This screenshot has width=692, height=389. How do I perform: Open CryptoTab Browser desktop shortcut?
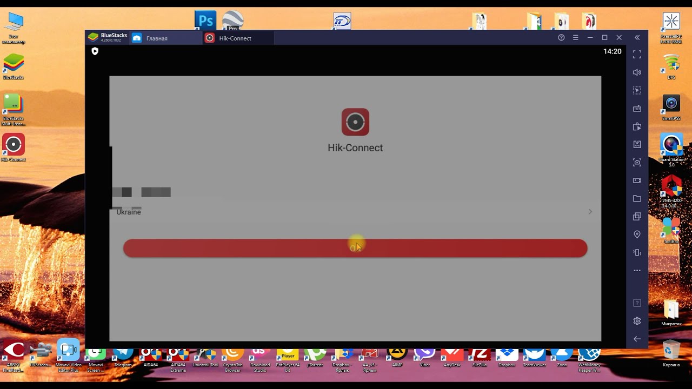tap(232, 359)
